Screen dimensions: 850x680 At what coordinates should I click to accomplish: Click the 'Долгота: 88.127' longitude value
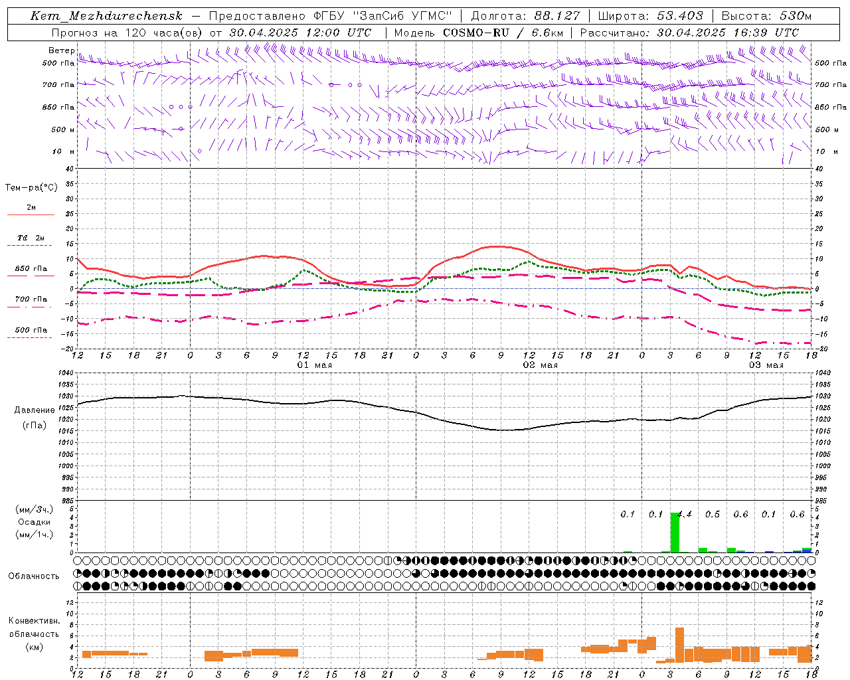click(525, 16)
